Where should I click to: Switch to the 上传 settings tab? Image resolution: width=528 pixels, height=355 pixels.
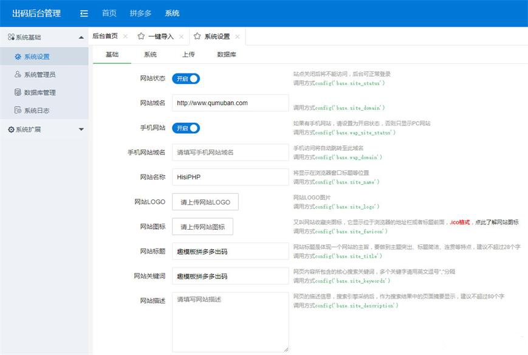188,55
